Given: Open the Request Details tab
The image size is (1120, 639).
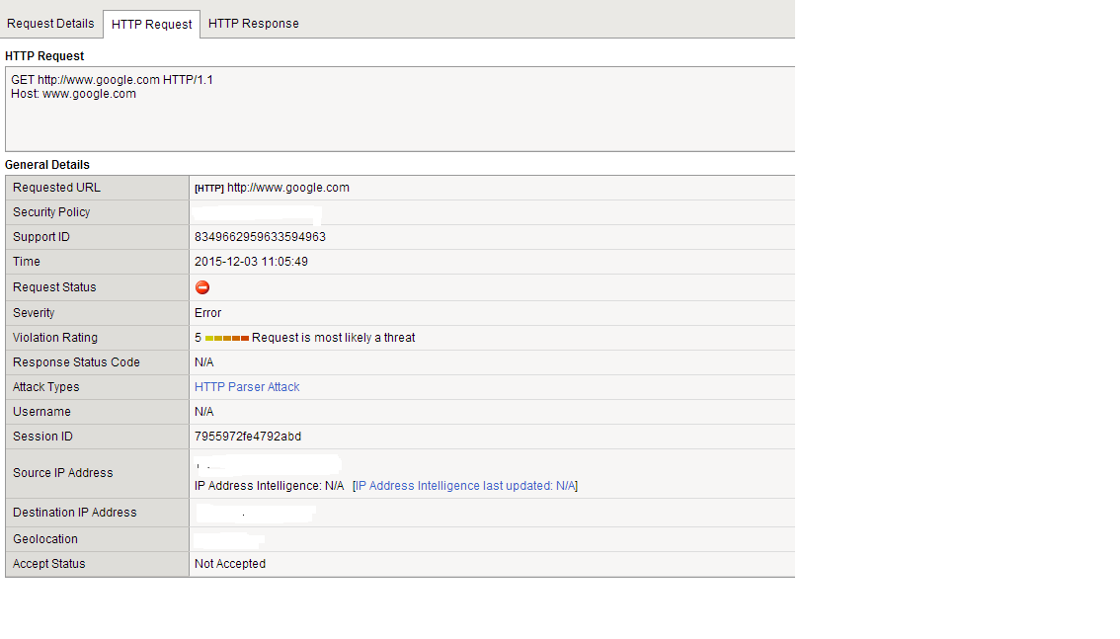Looking at the screenshot, I should coord(50,24).
